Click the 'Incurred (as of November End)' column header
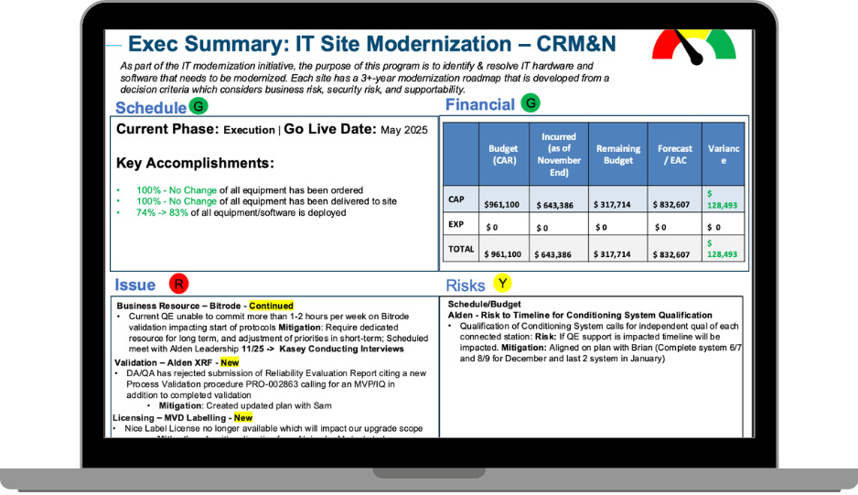The image size is (858, 495). pos(559,155)
